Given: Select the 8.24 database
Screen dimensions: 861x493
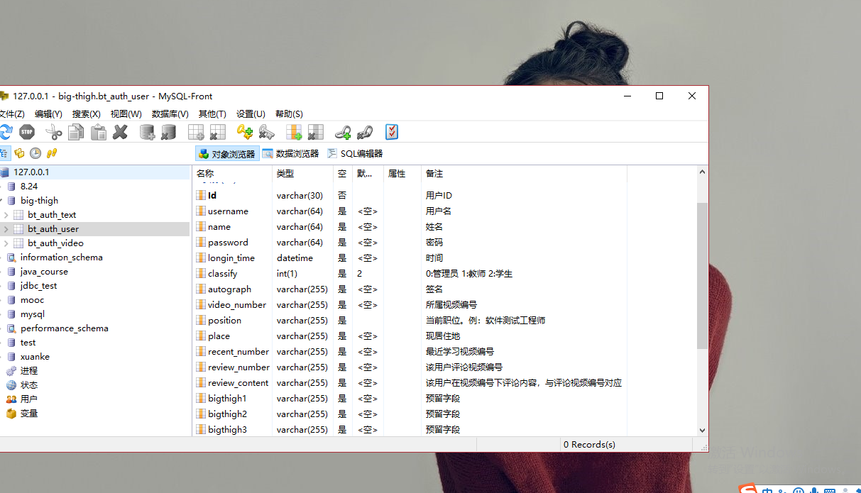Looking at the screenshot, I should (29, 187).
